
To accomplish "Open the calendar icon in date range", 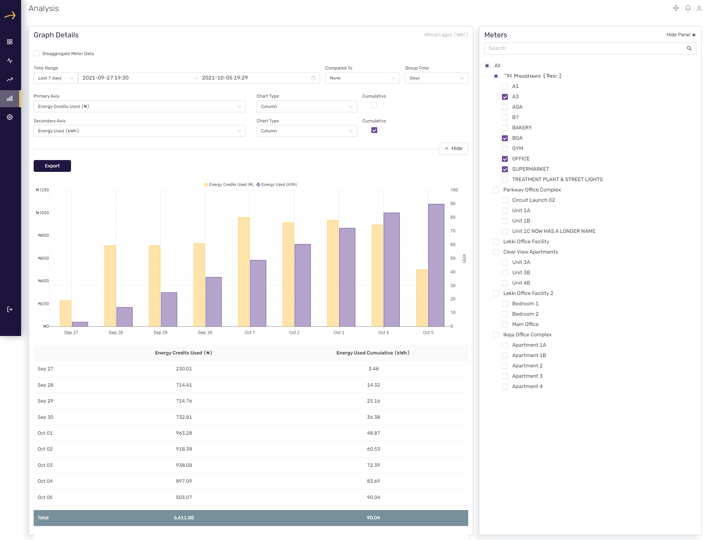I will [x=313, y=78].
